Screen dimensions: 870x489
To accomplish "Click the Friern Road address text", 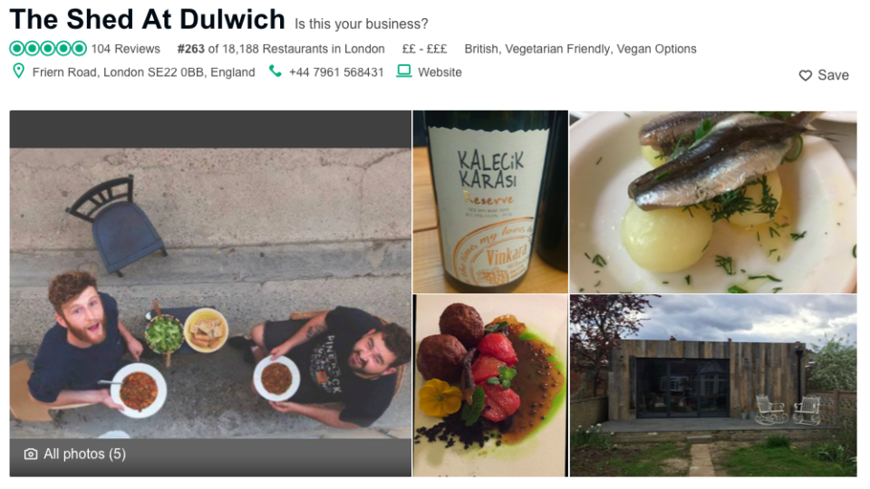I will tap(144, 72).
